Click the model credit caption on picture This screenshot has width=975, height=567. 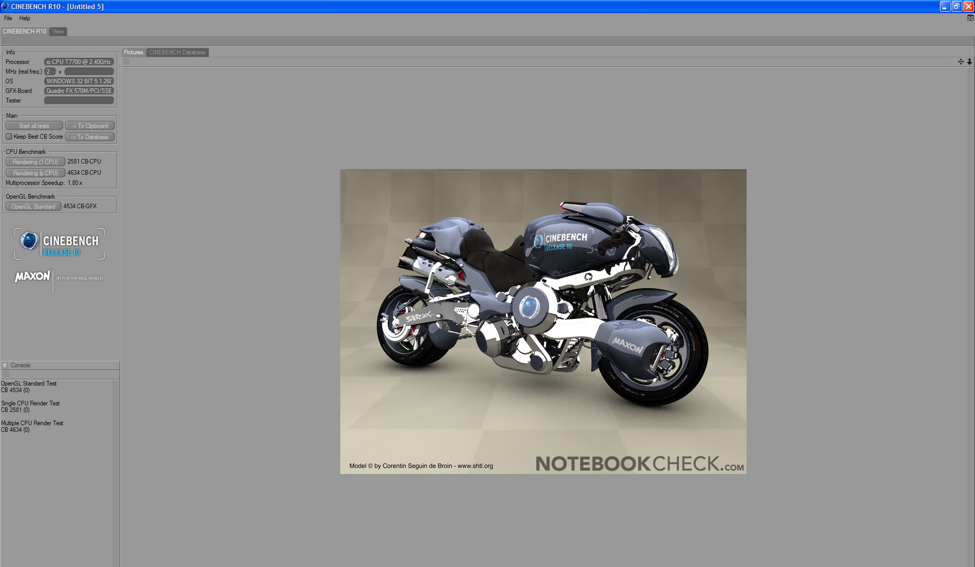pyautogui.click(x=421, y=466)
